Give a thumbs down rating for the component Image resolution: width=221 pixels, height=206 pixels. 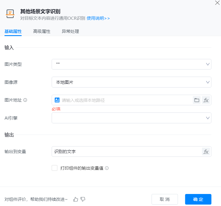[83, 199]
